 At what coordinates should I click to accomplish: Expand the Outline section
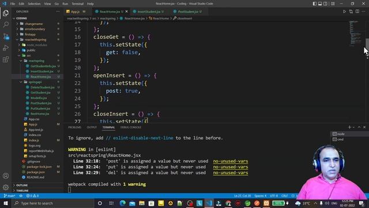pos(37,185)
